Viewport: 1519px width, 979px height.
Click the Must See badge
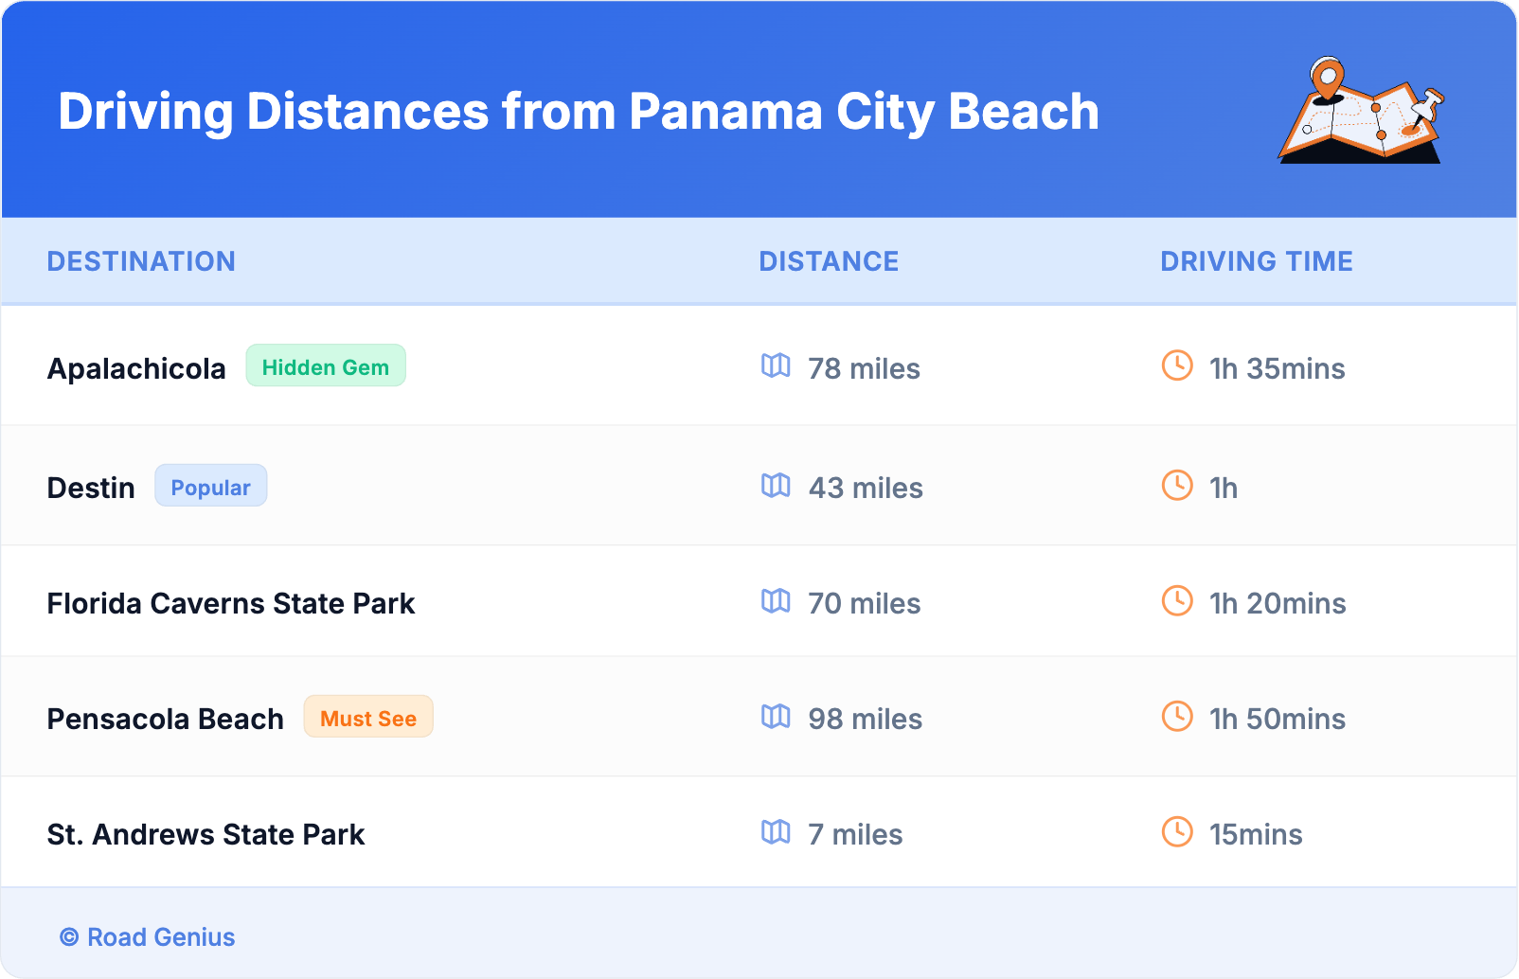(x=368, y=718)
